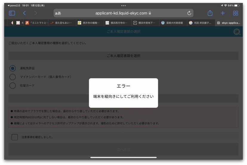247x165 pixels.
Task: Click the エラー dialog title
Action: click(123, 86)
